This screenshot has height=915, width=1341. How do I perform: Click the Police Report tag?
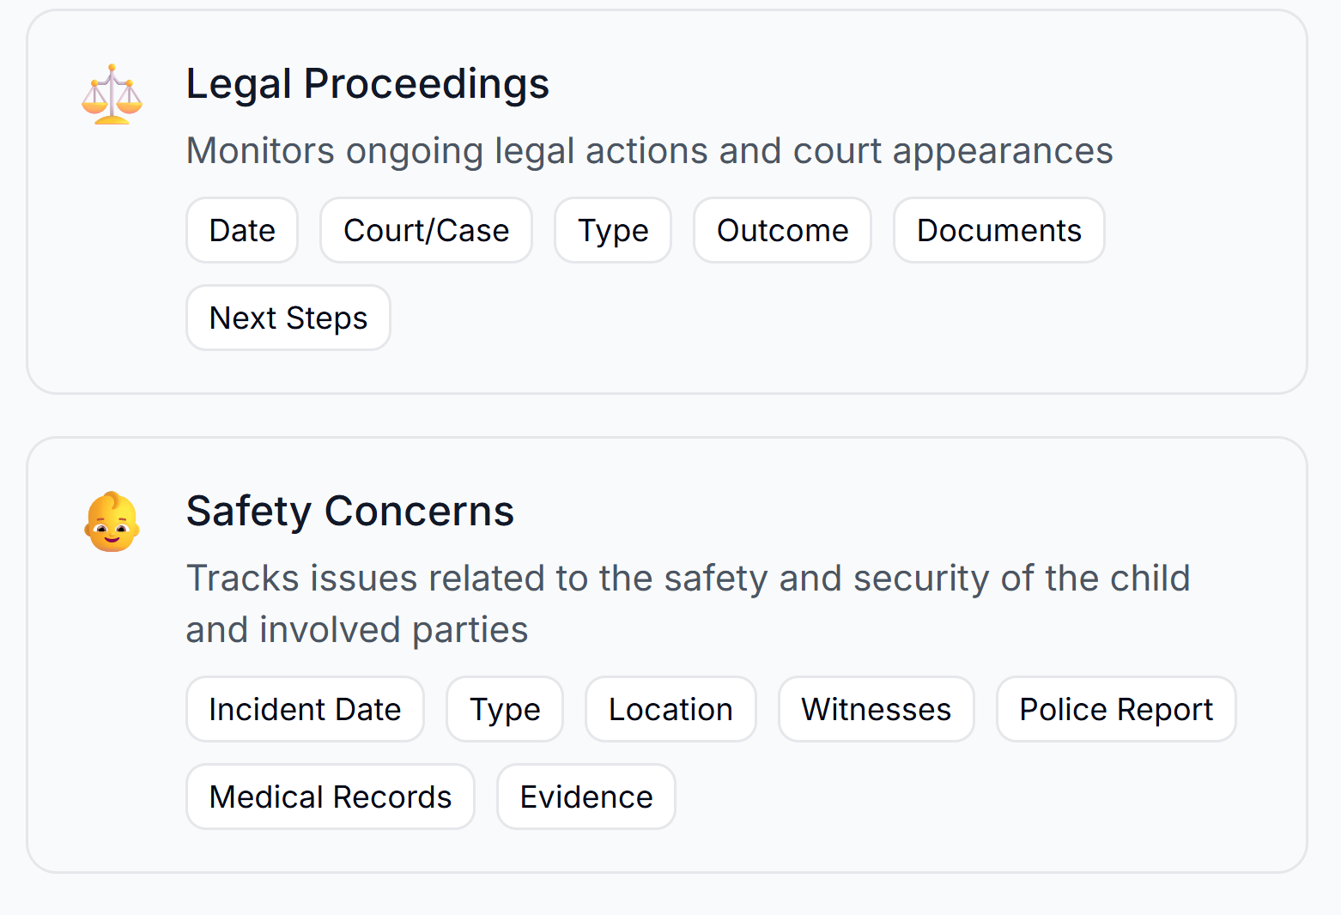point(1116,709)
